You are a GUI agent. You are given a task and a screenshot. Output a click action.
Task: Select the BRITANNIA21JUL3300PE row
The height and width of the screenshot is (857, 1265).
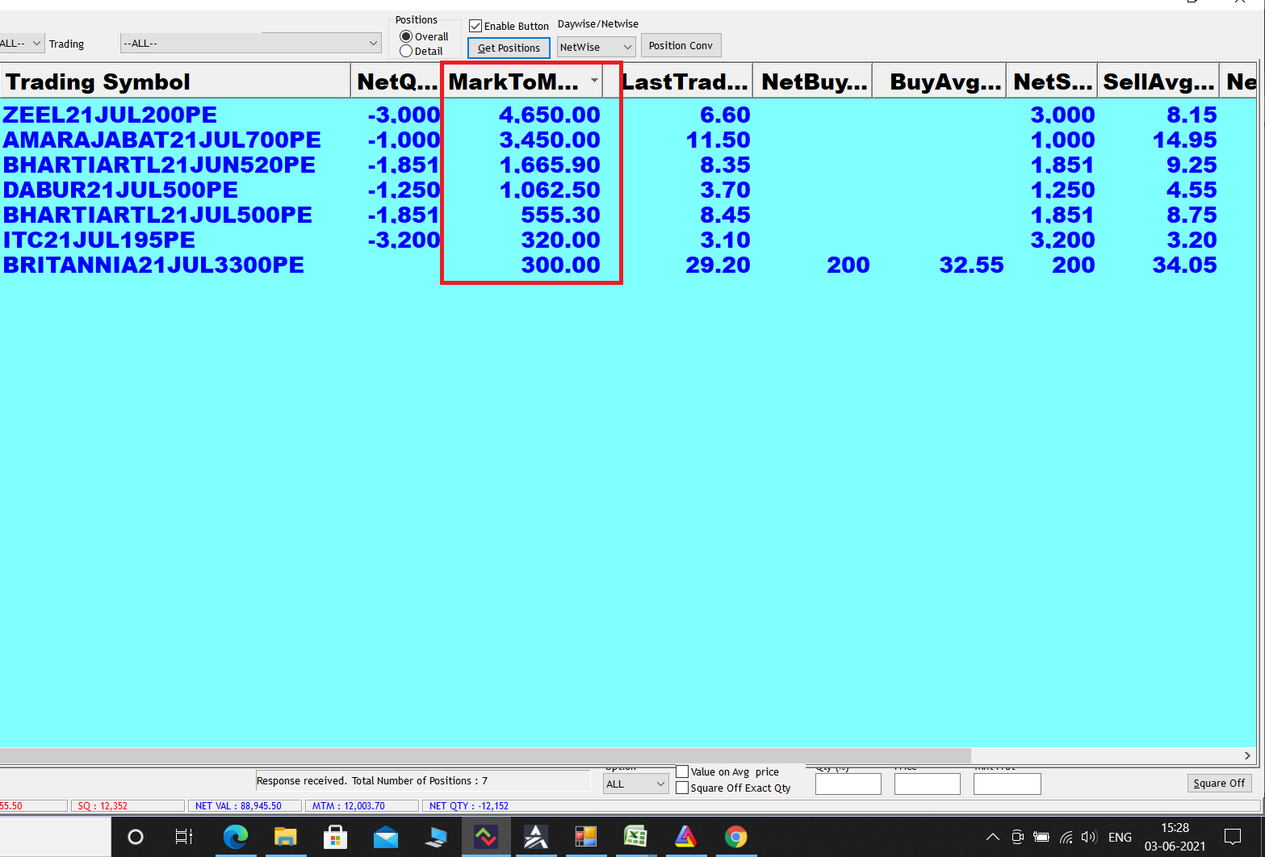pyautogui.click(x=628, y=265)
